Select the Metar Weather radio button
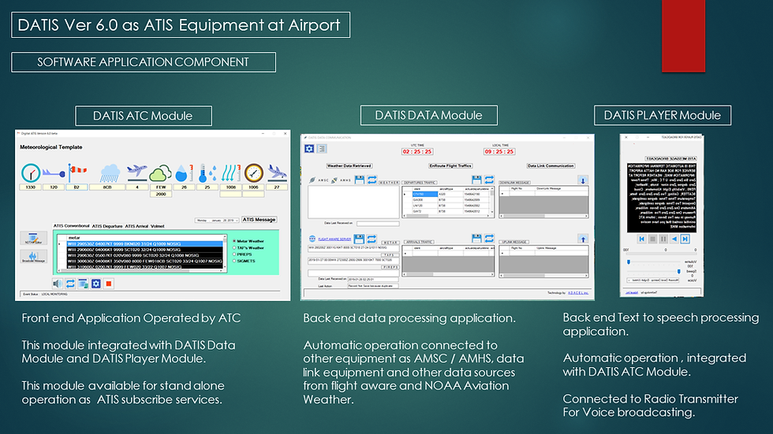This screenshot has width=773, height=434. [234, 241]
